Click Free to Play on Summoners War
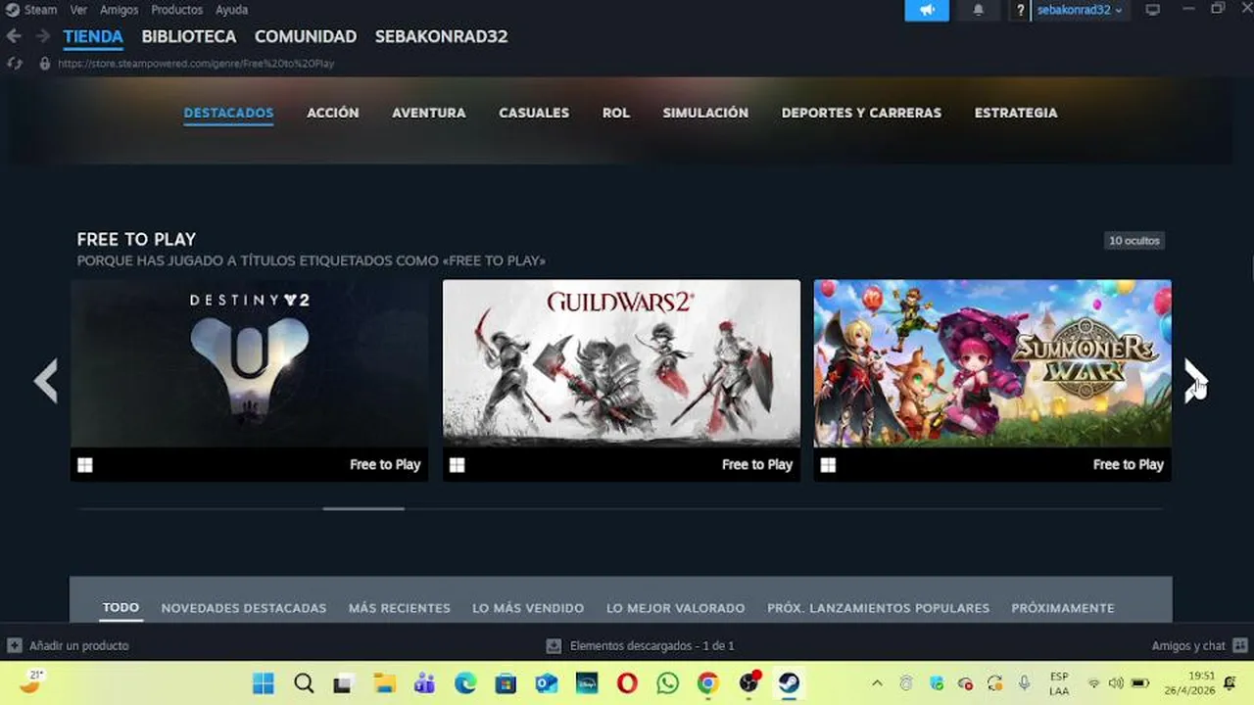The image size is (1254, 705). click(x=1128, y=465)
